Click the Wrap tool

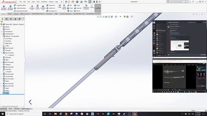(77, 5)
